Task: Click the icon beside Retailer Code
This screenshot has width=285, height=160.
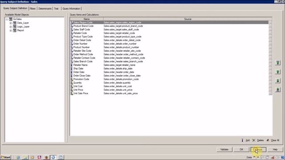Action: coord(72,33)
